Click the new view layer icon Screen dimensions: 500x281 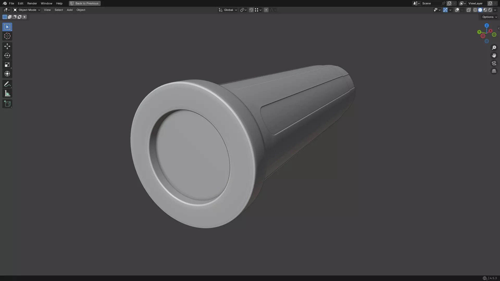coord(490,3)
